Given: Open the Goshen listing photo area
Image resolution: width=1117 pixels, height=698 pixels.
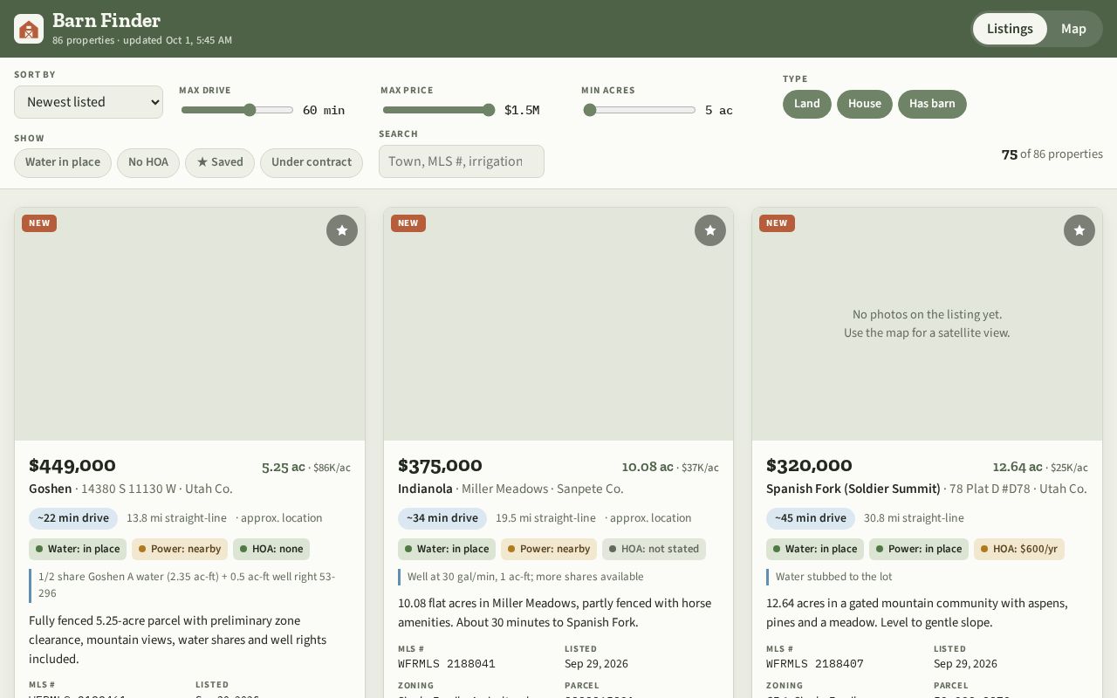Looking at the screenshot, I should coord(189,324).
